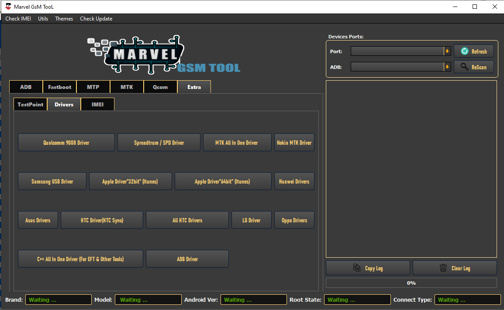Install the Qualcomm 9008 Driver
Viewport: 504px width, 310px height.
pyautogui.click(x=66, y=142)
